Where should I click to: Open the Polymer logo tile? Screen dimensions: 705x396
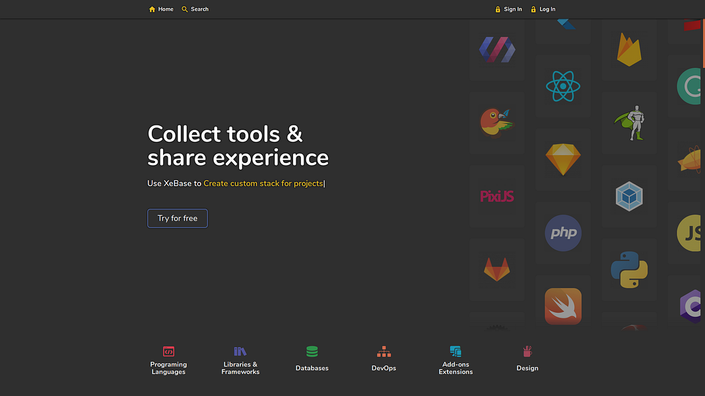pyautogui.click(x=497, y=49)
